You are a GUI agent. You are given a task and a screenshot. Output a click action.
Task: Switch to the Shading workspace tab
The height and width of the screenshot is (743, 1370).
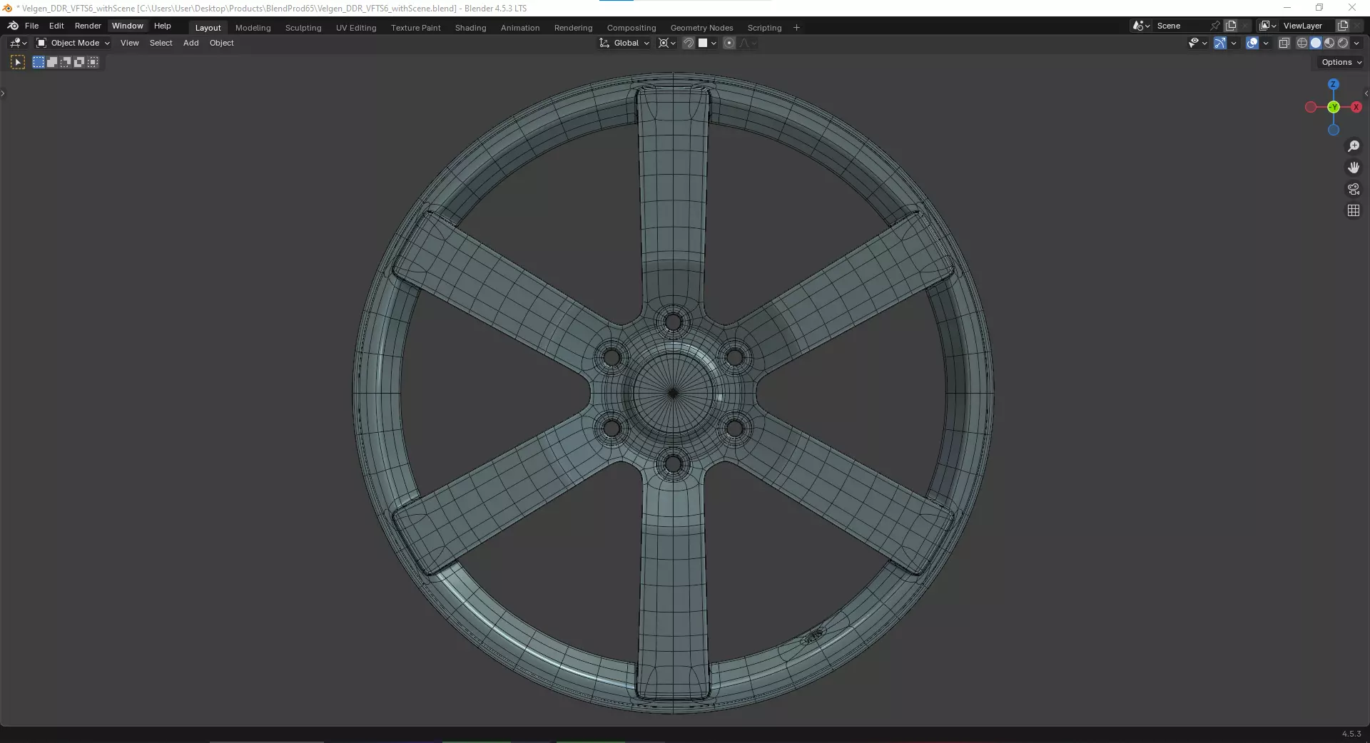[x=471, y=28]
